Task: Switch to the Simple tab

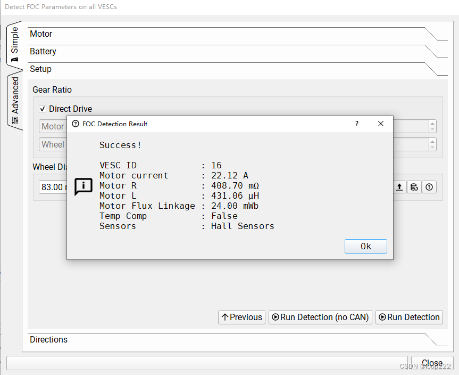Action: pos(14,44)
